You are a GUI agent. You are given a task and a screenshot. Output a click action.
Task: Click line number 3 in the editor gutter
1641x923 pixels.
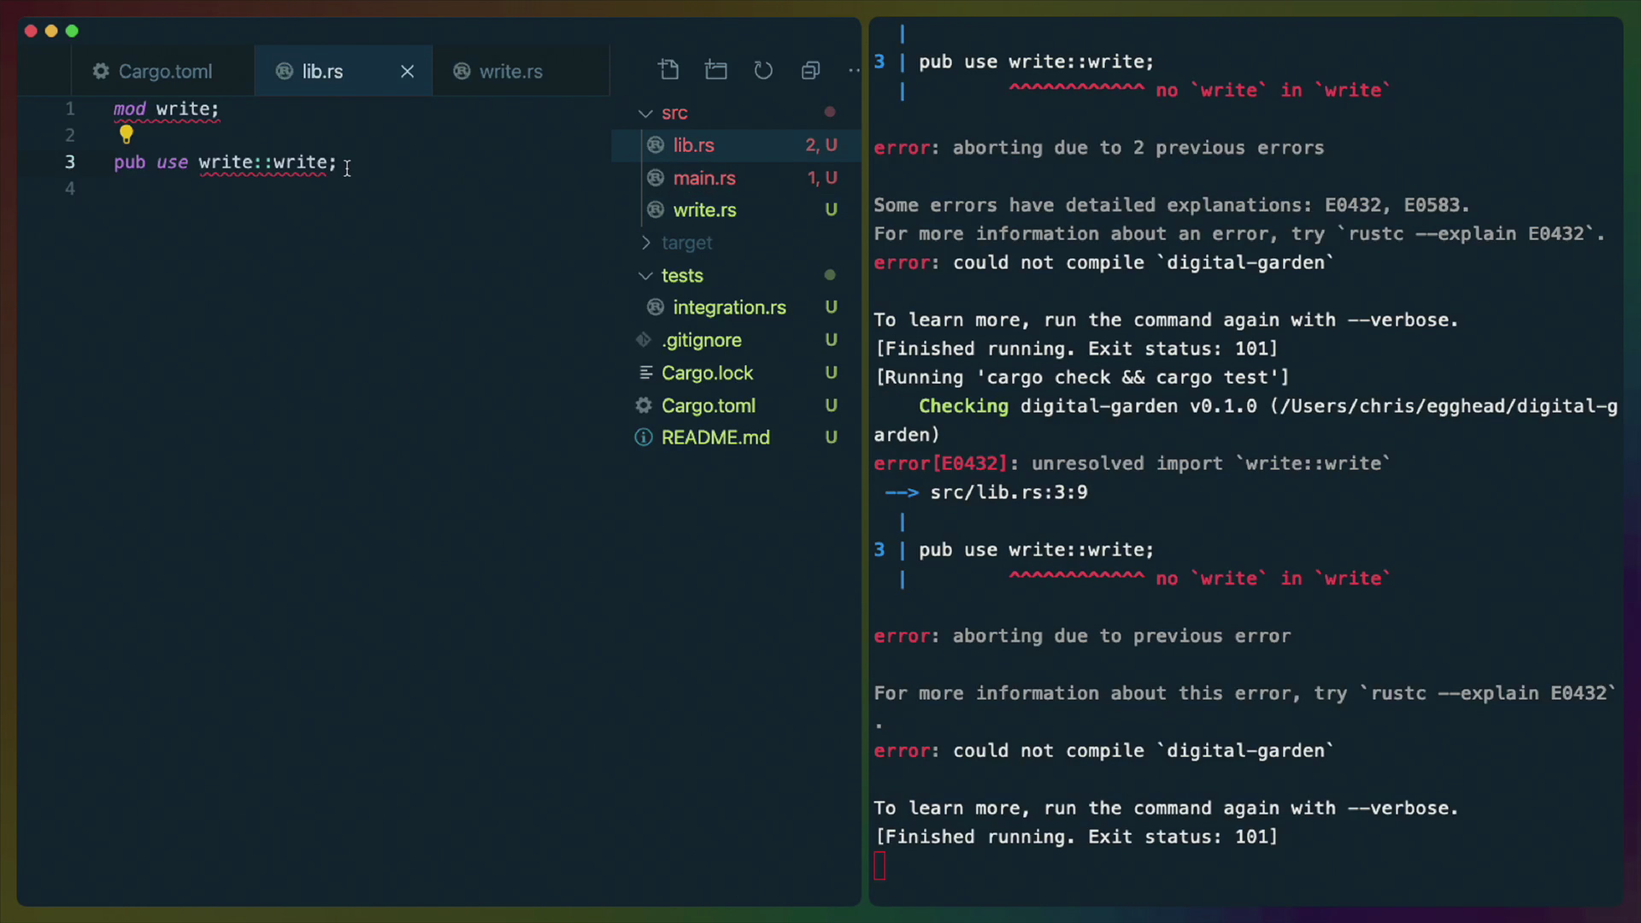pyautogui.click(x=70, y=162)
